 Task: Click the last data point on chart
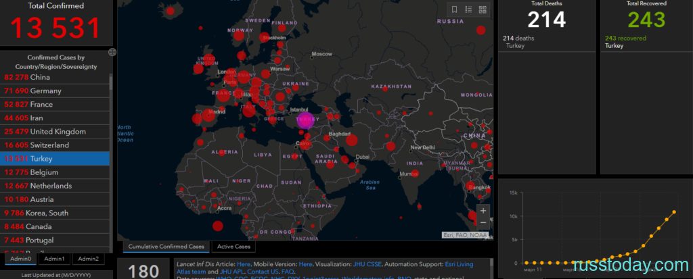pos(674,212)
